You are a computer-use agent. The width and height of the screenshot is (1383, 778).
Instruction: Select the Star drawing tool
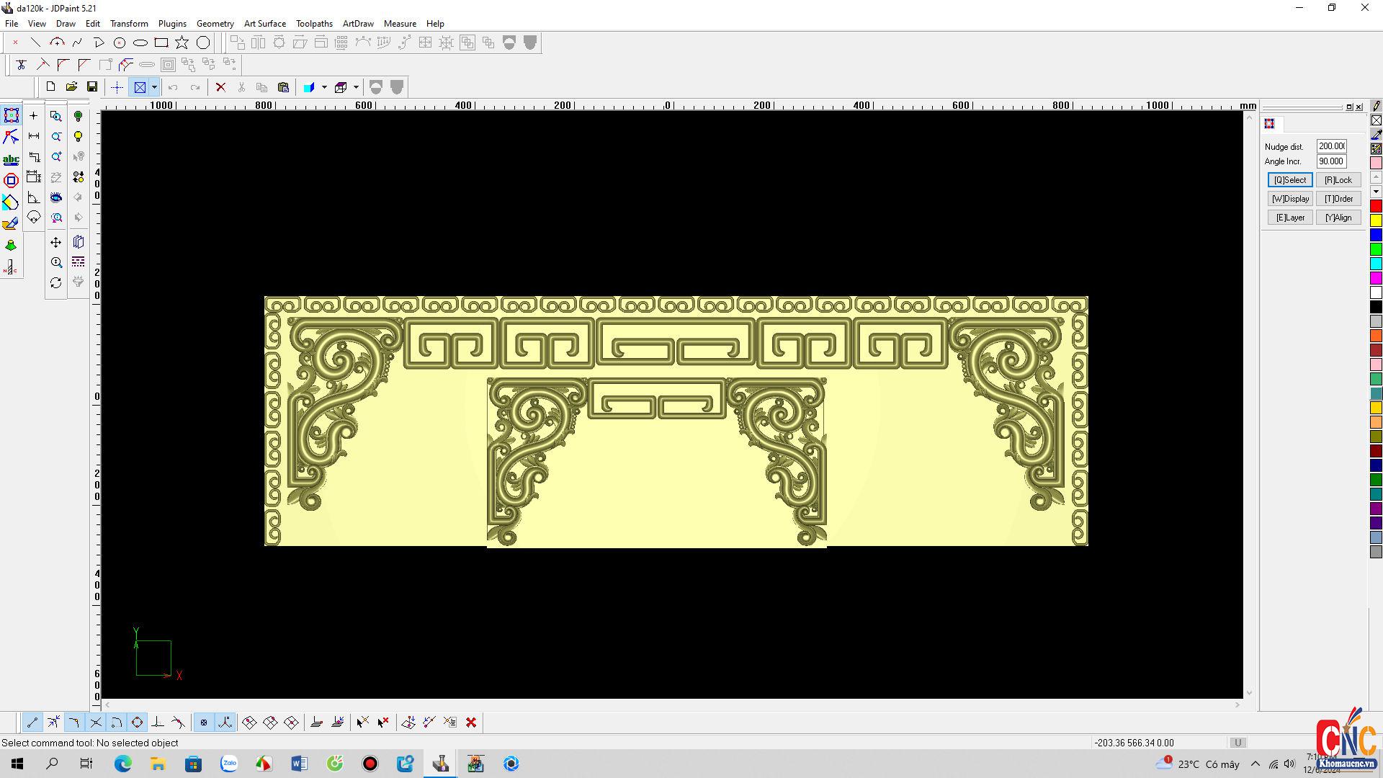182,43
